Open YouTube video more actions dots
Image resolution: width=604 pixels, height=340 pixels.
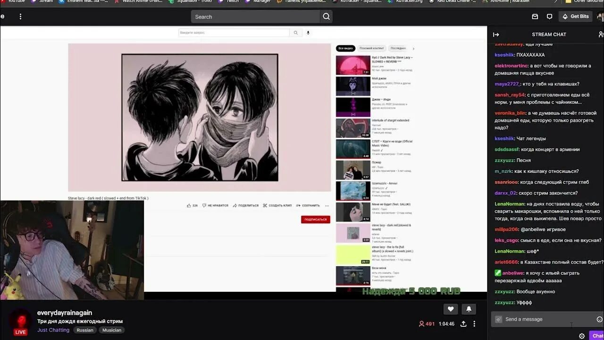coord(327,205)
